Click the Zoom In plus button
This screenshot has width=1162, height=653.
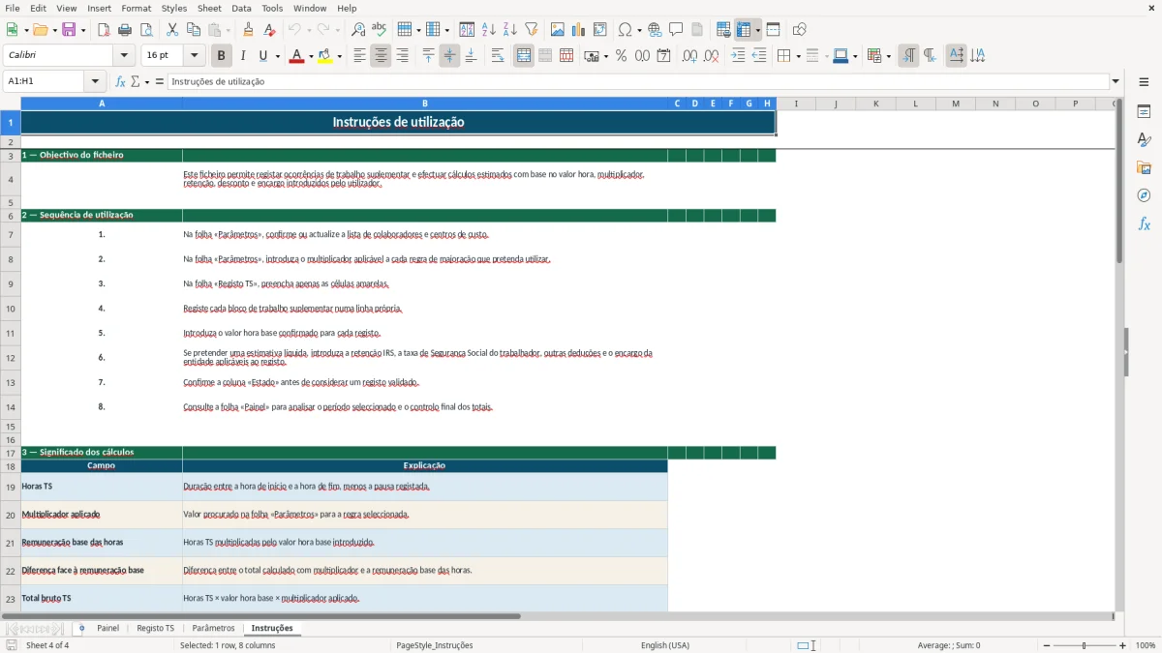click(x=1123, y=645)
